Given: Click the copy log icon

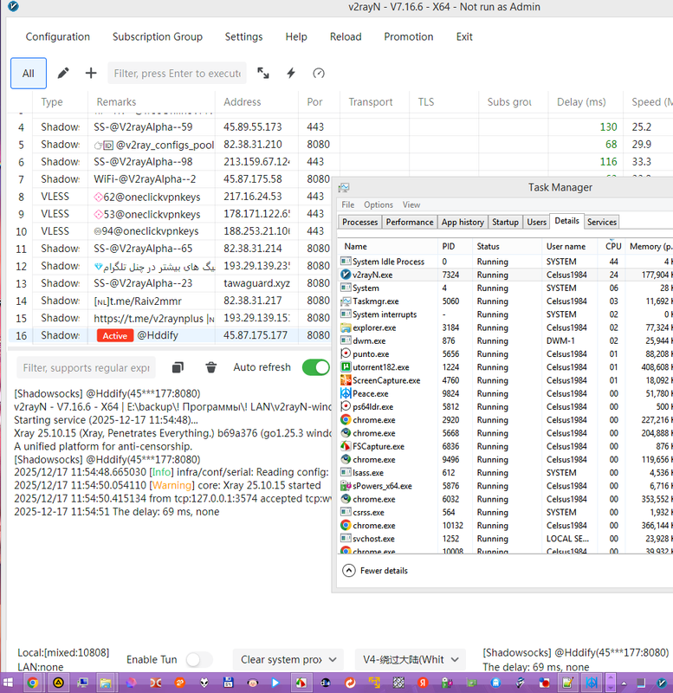Looking at the screenshot, I should 178,367.
